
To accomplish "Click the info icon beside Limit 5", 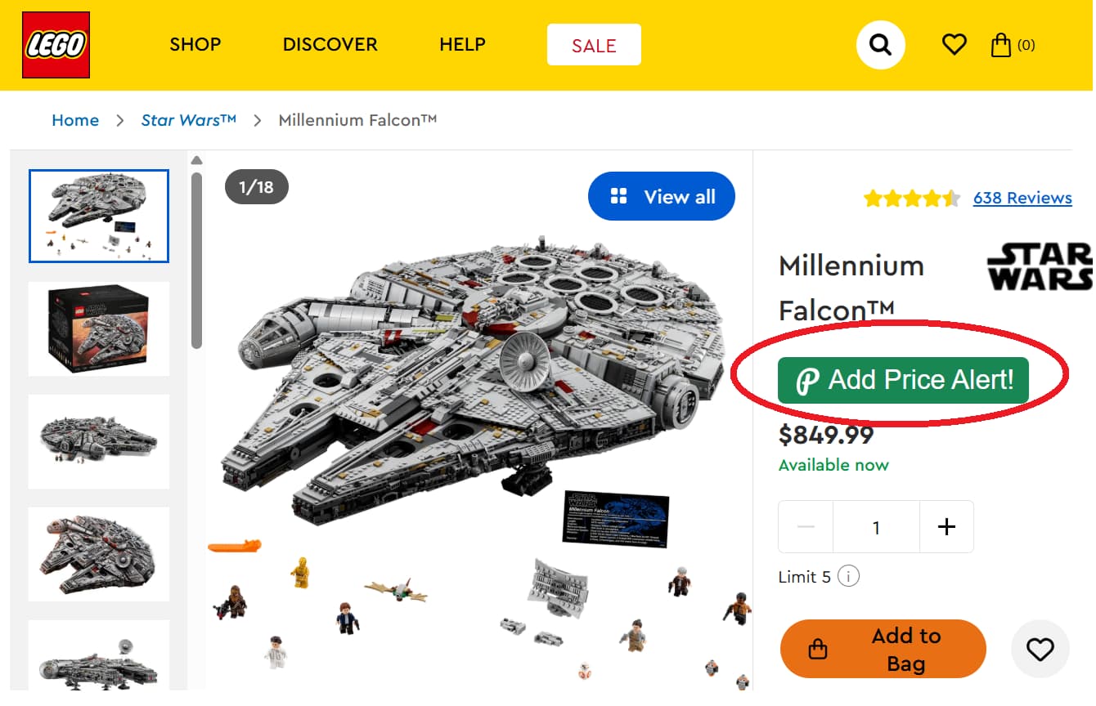I will [x=849, y=576].
